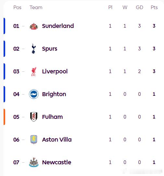
Task: Click the Fulham shield crest
Action: [34, 117]
